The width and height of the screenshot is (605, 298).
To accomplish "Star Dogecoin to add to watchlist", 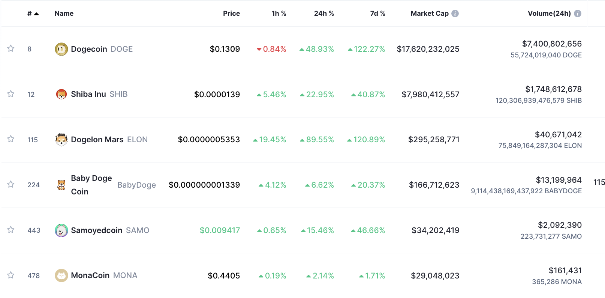I will click(x=11, y=49).
